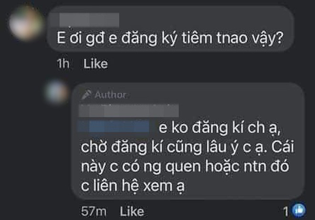
Task: Open the blurred name above first comment
Action: (89, 20)
